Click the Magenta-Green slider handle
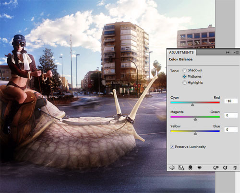Screen dimensions: 240x193 (x=195, y=119)
